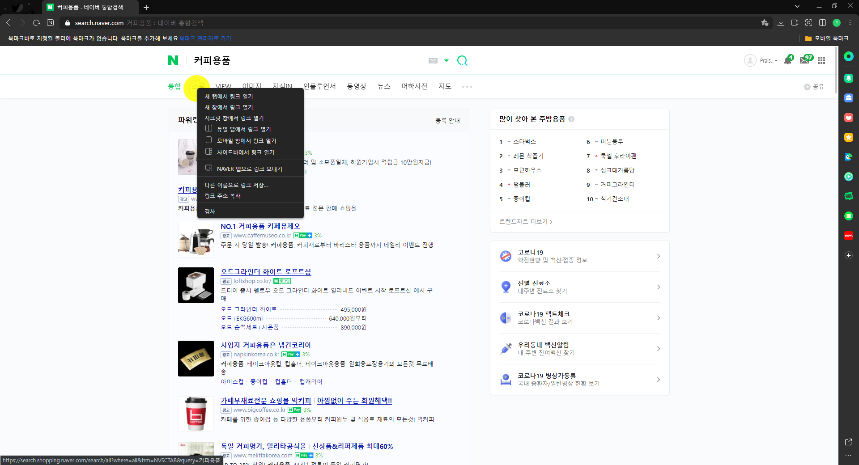The width and height of the screenshot is (859, 465).
Task: Switch to the 어학사전 tab
Action: point(414,86)
